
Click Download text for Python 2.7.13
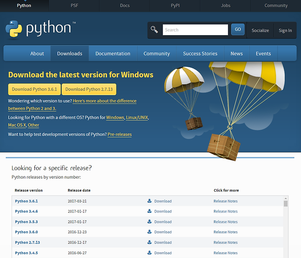[x=163, y=242]
